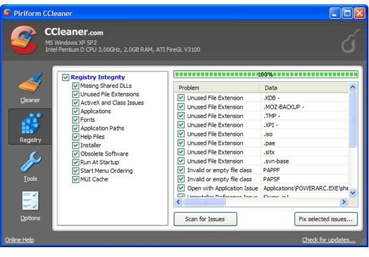Uncheck the .XPI result row

[181, 125]
